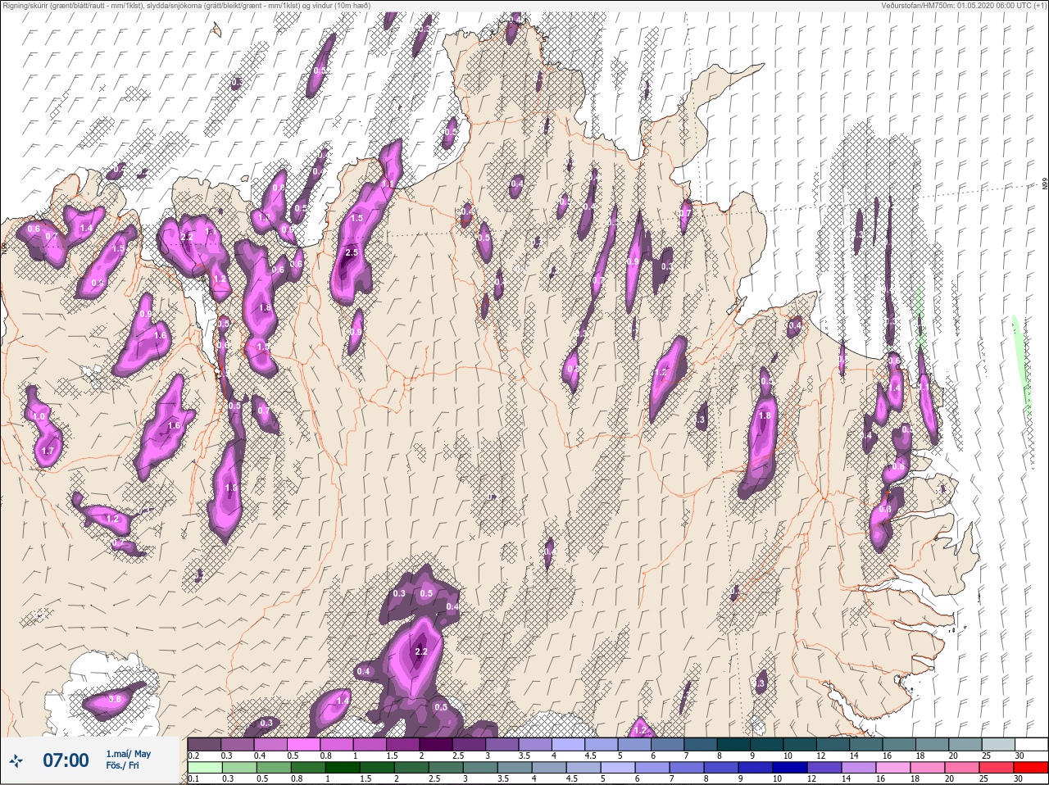
Task: Pick the upper legend swatch labeled 4.5
Action: click(x=602, y=744)
